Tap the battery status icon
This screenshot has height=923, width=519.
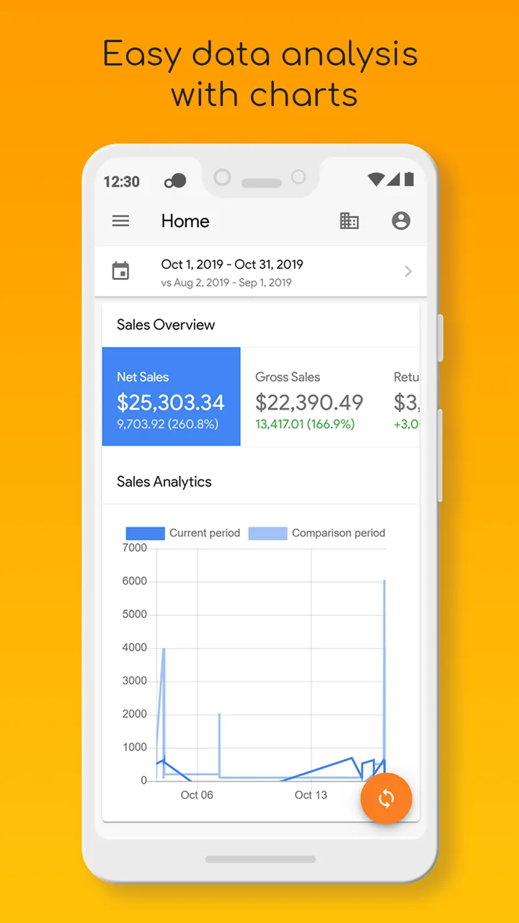(x=409, y=179)
